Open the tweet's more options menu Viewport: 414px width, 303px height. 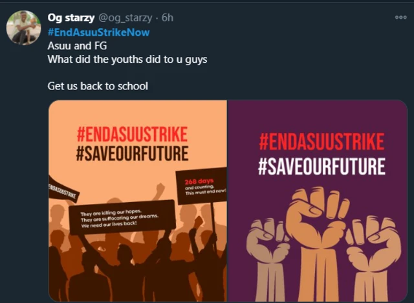[x=400, y=17]
